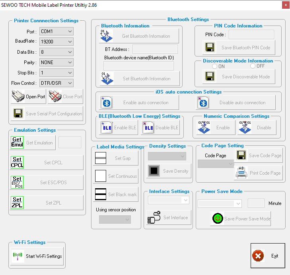Click Bluetooth icon beside Set Bluetooth Information

[107, 78]
